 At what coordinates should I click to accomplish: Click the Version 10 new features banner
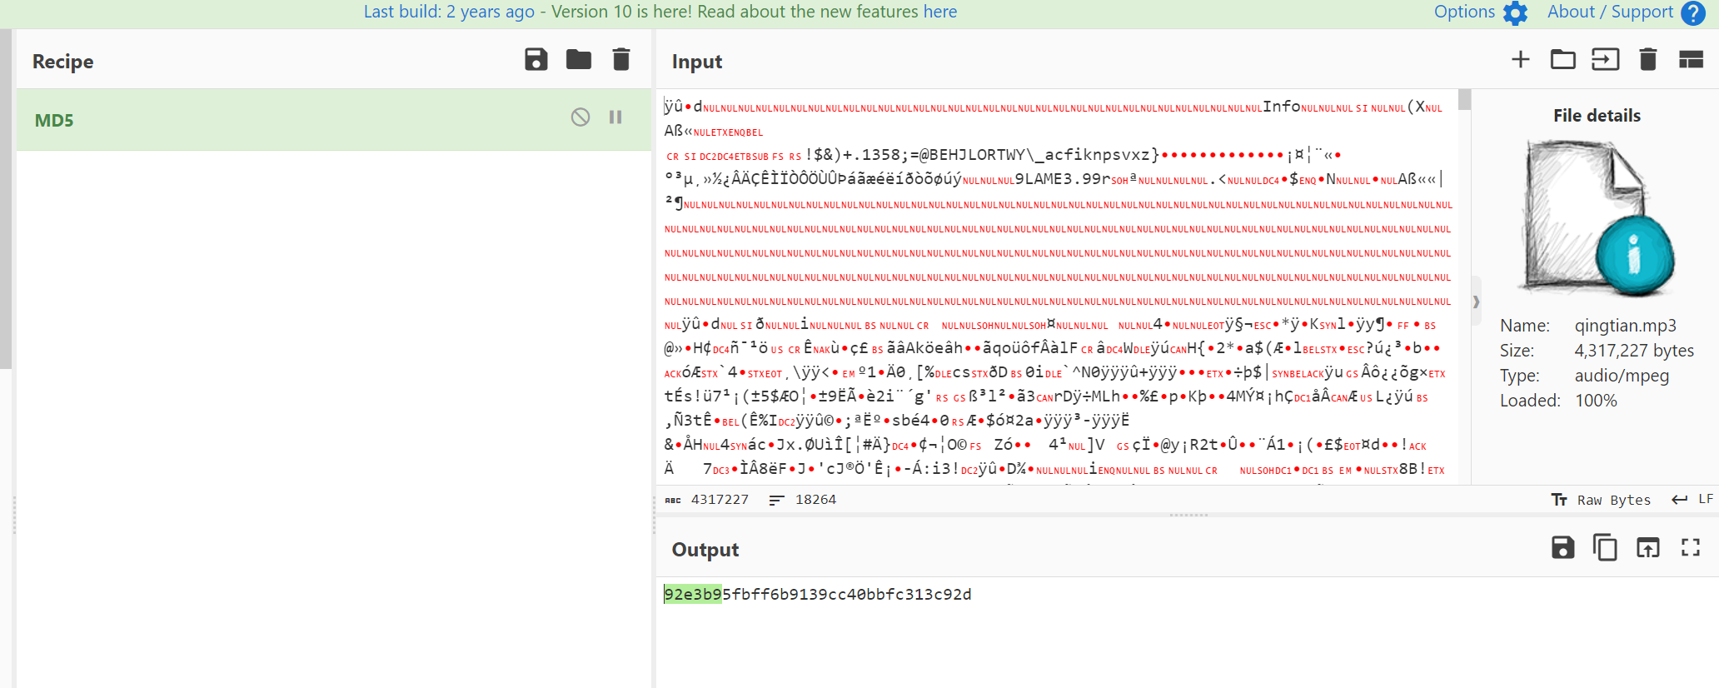660,12
